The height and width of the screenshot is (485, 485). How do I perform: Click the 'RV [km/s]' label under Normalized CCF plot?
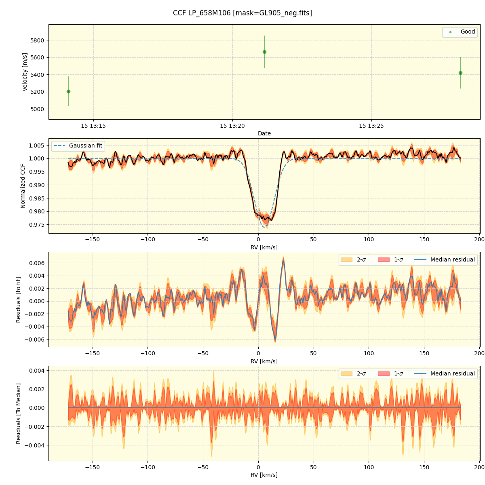point(264,247)
